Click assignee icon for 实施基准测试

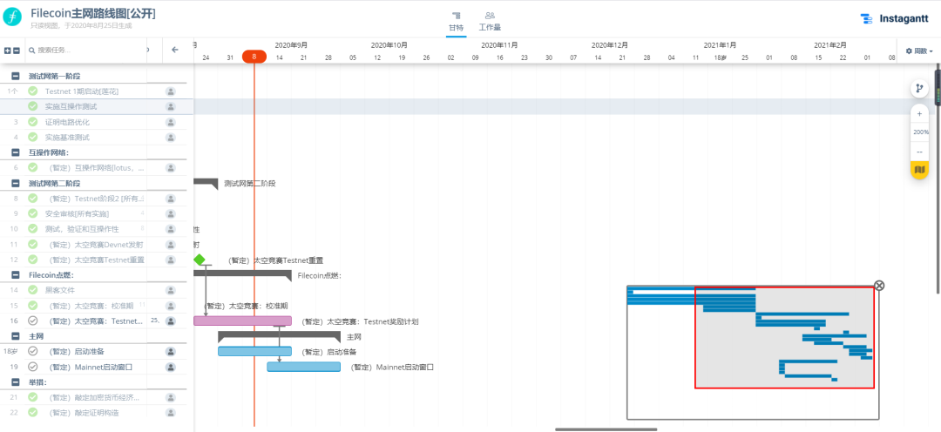pyautogui.click(x=171, y=138)
